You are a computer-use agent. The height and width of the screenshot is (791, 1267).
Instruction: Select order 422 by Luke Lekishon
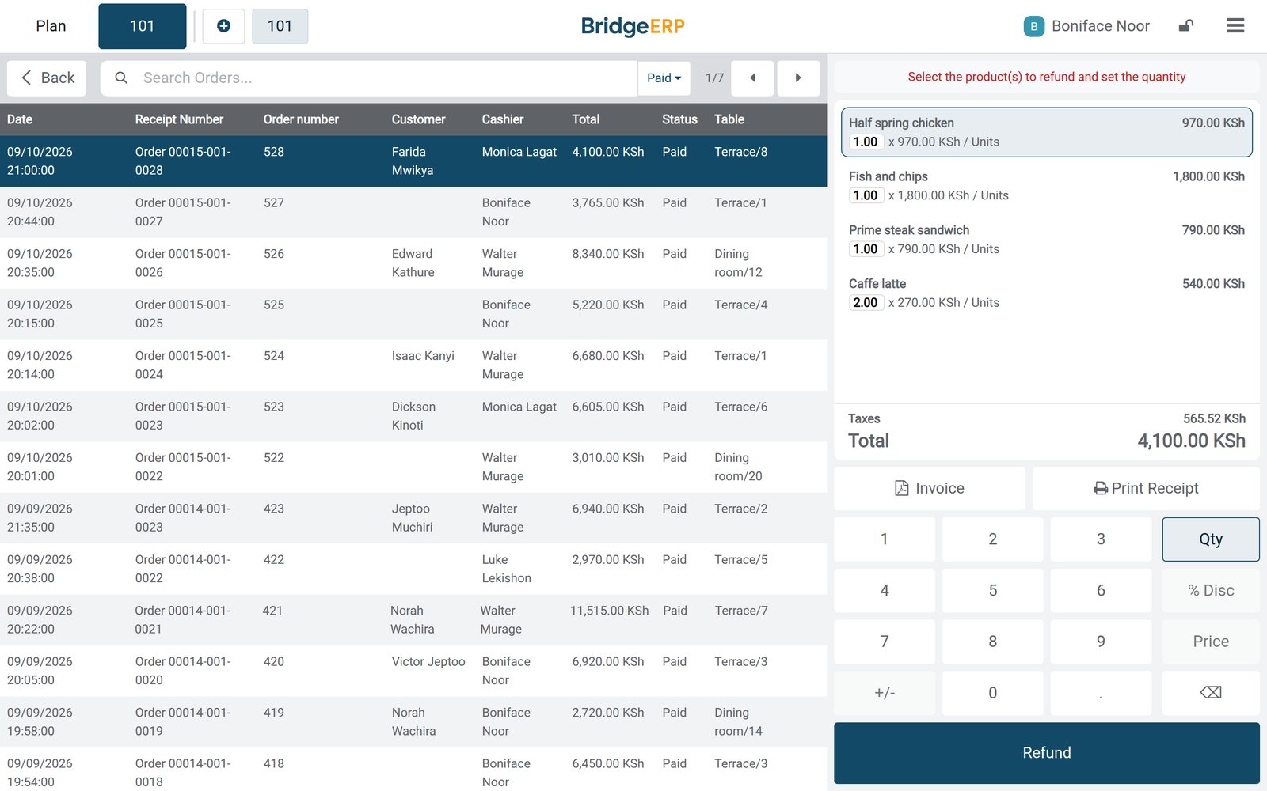pos(413,569)
